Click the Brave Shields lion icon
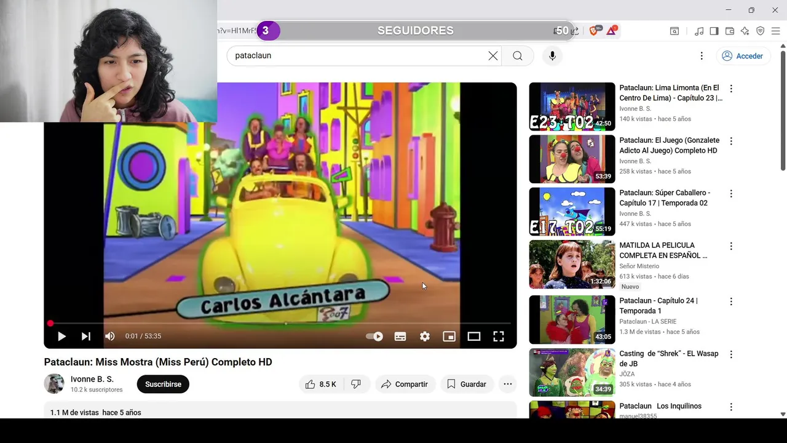The width and height of the screenshot is (787, 443). pos(594,31)
